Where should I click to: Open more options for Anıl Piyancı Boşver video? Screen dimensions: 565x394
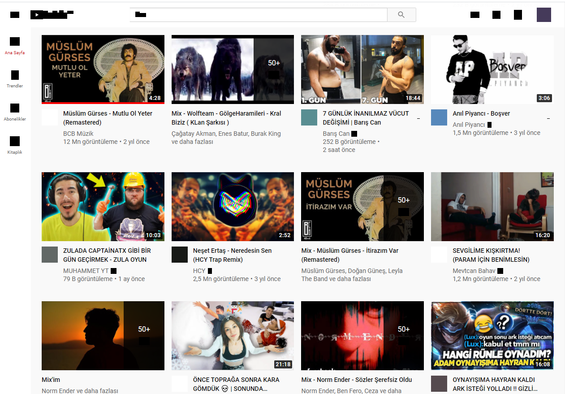click(x=548, y=118)
